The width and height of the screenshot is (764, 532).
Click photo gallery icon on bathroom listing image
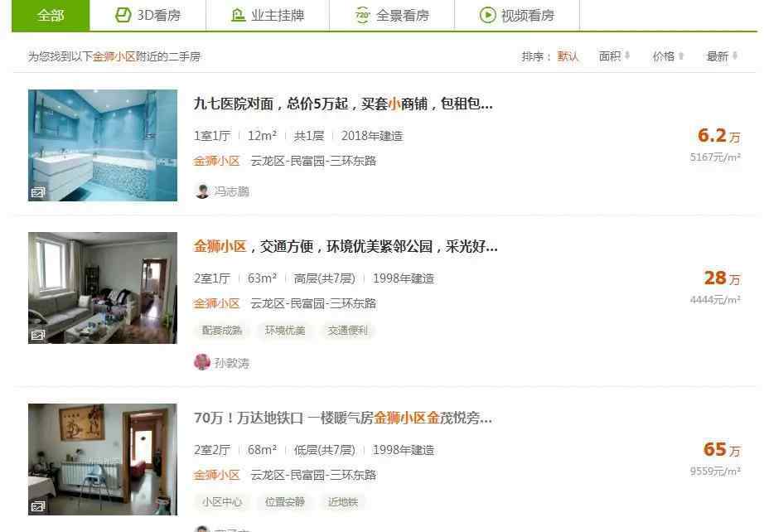(x=38, y=192)
